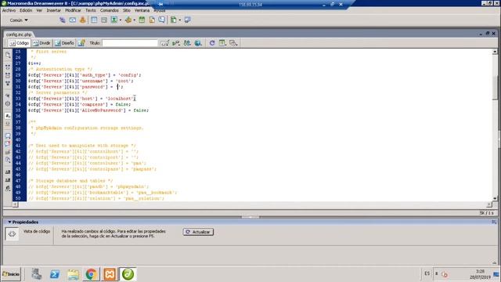Click the Server-Side Include icon
Screen dimensions: 501x282
pos(152,20)
